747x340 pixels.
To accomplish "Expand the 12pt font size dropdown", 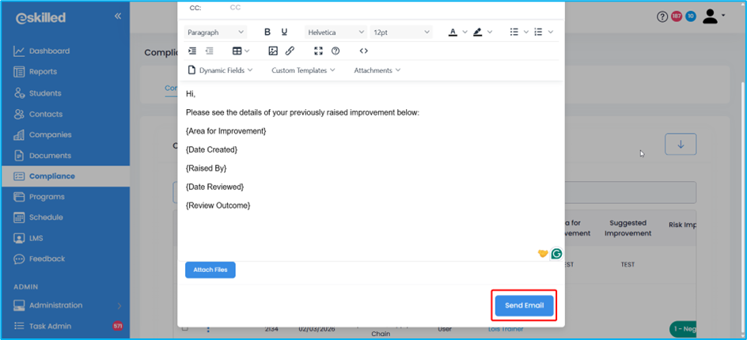I will pyautogui.click(x=401, y=32).
